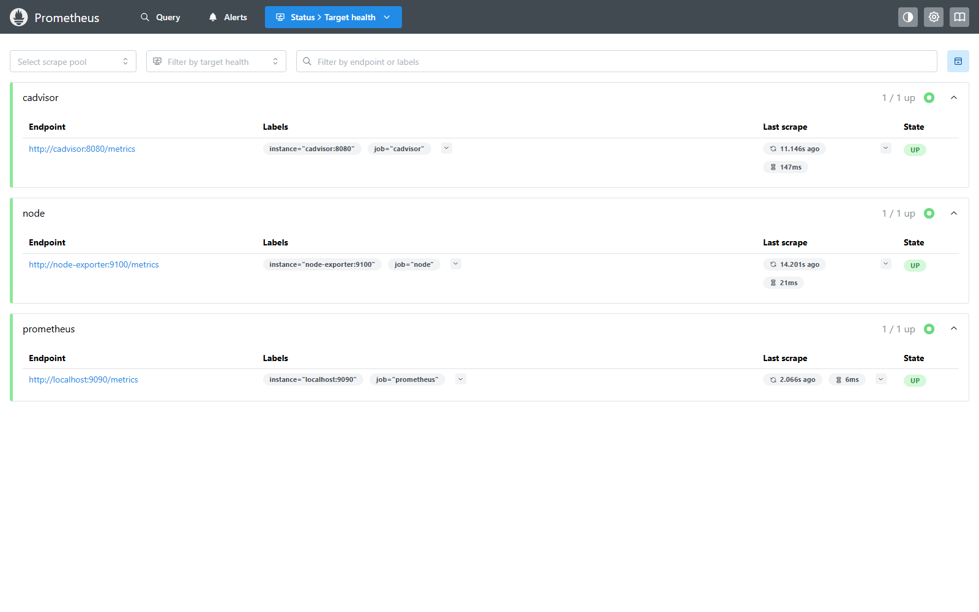Click the Prometheus flame logo
This screenshot has width=979, height=612.
pyautogui.click(x=19, y=17)
